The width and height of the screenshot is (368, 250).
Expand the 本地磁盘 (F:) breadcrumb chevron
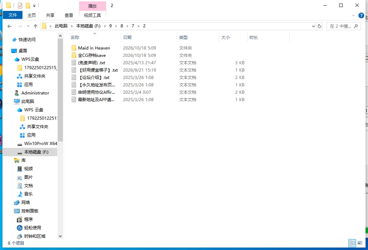[105, 26]
